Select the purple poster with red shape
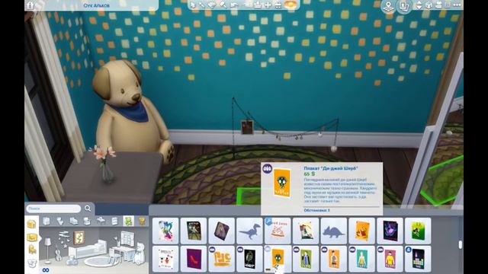The width and height of the screenshot is (488, 274). point(193,259)
